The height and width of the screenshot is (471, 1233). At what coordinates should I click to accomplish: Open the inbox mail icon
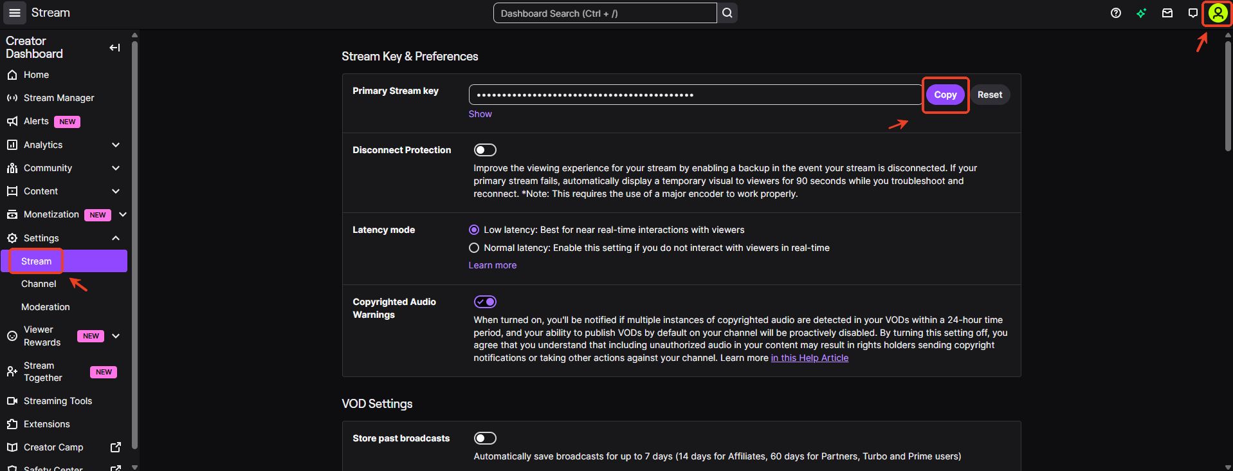click(x=1167, y=13)
